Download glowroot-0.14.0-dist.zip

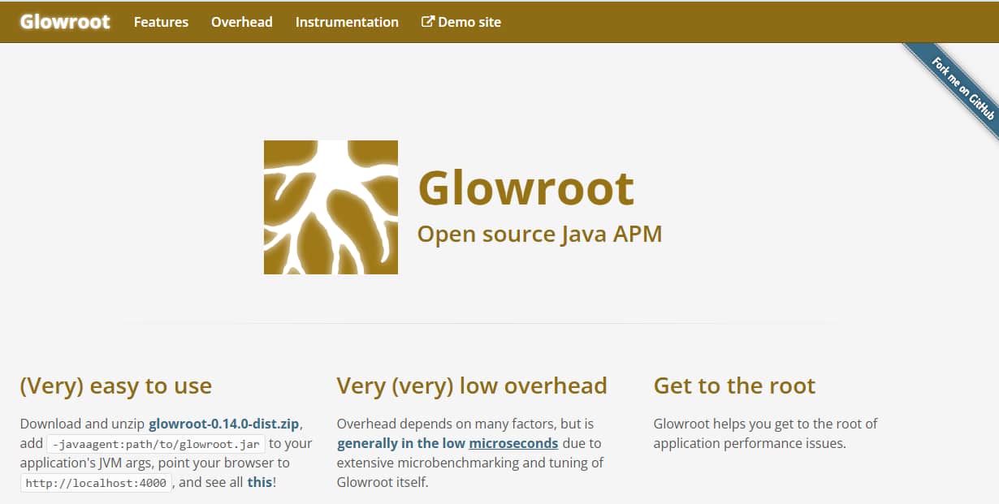(x=225, y=423)
